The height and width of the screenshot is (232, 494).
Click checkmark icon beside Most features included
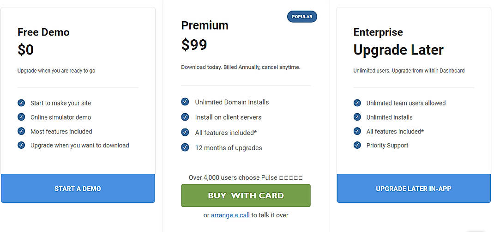point(21,131)
